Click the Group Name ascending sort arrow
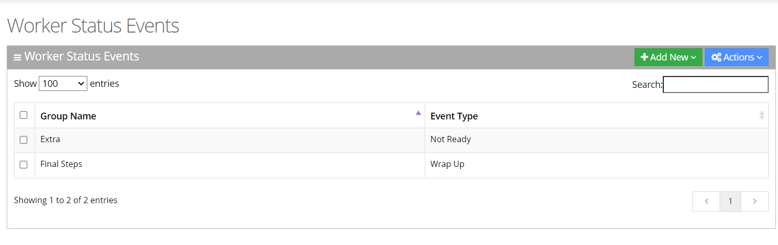Image resolution: width=778 pixels, height=245 pixels. (418, 113)
